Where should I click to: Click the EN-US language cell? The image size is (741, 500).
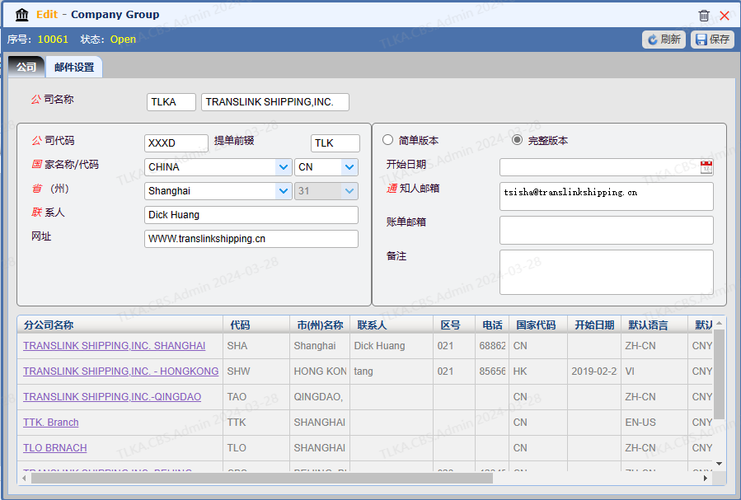tap(654, 422)
